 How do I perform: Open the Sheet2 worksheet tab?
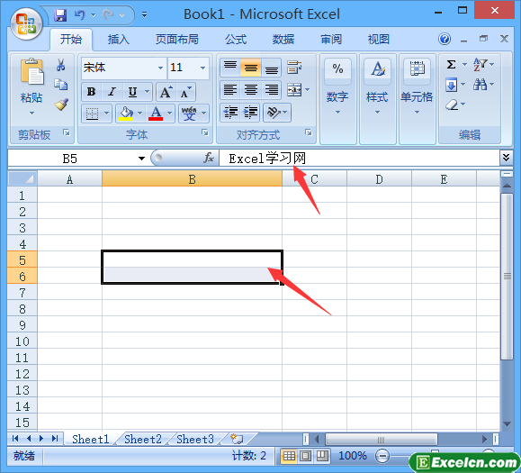click(143, 439)
